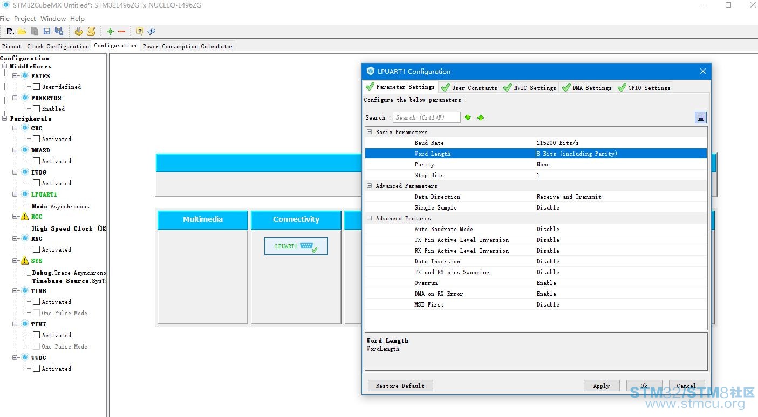Click the green plus toolbar icon

click(110, 31)
